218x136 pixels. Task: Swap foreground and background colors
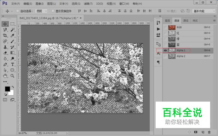tap(13, 87)
